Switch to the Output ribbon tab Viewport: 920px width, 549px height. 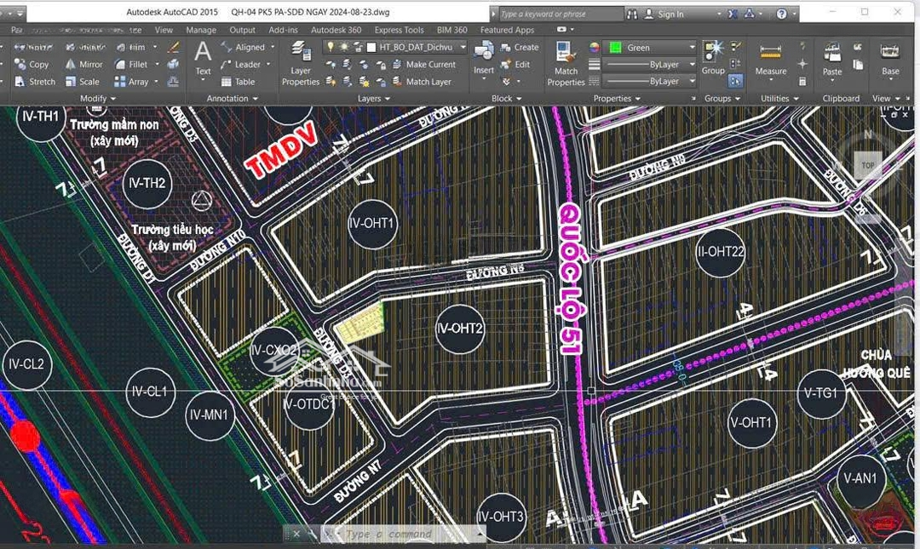coord(242,30)
